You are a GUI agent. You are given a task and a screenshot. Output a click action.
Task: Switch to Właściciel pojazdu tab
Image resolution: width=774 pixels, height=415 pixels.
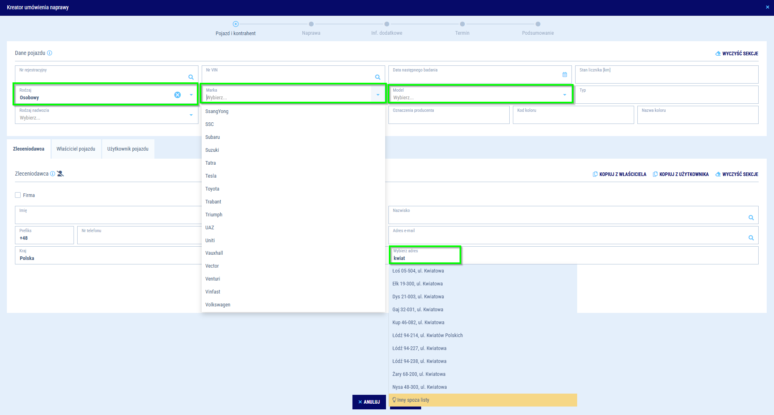coord(76,149)
